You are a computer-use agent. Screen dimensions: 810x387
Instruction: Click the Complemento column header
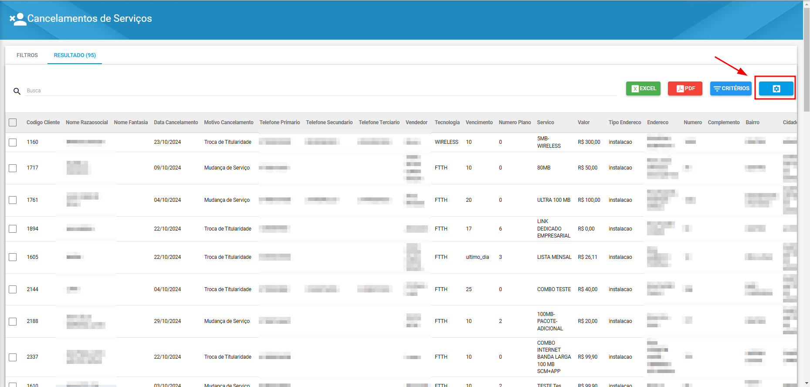[724, 122]
